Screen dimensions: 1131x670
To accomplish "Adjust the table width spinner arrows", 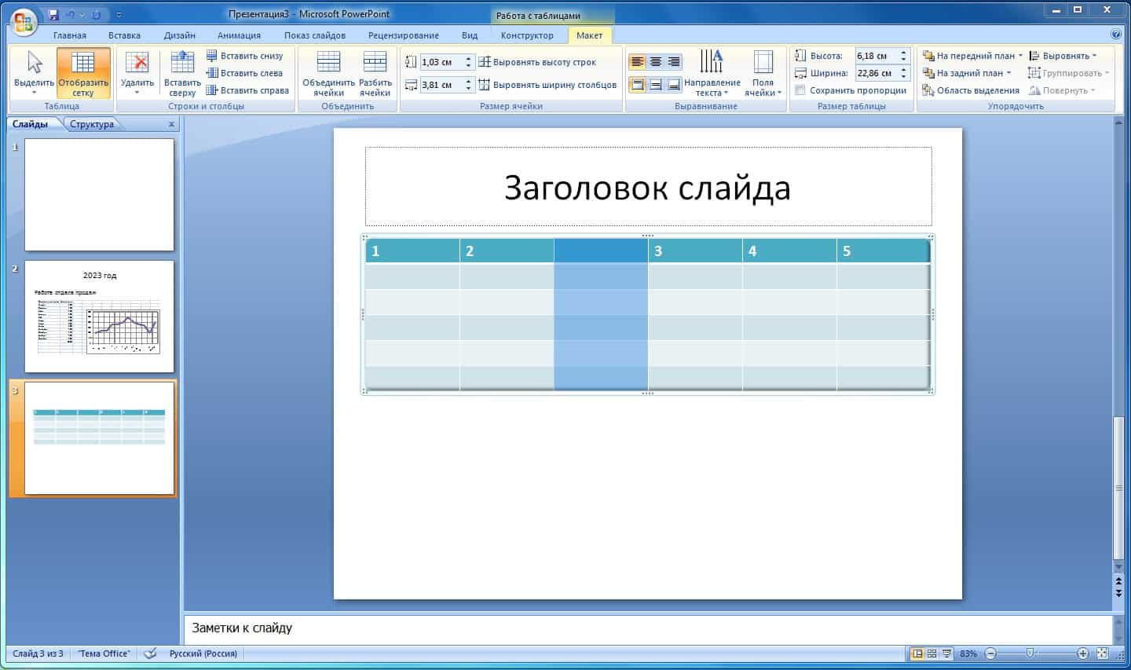I will (904, 73).
